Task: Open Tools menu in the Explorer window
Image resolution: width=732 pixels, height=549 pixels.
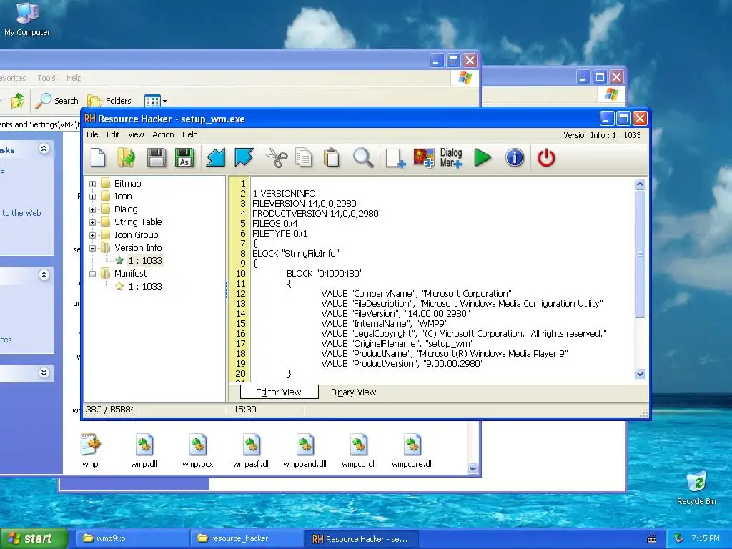Action: (x=46, y=78)
